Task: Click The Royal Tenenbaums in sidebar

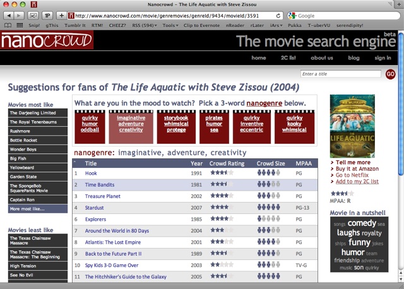Action: [38, 122]
